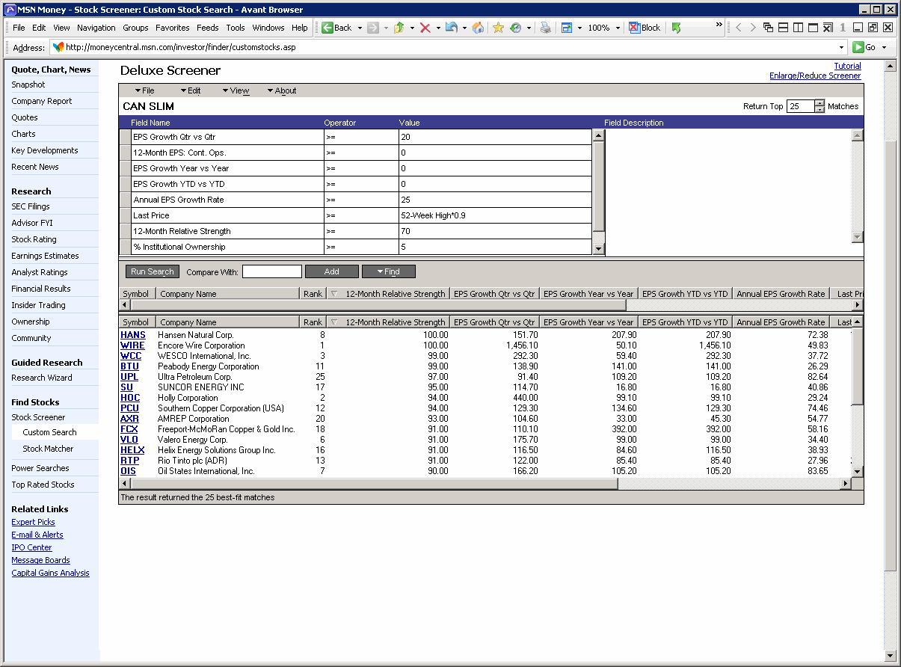Click the Compare With text field

tap(271, 271)
